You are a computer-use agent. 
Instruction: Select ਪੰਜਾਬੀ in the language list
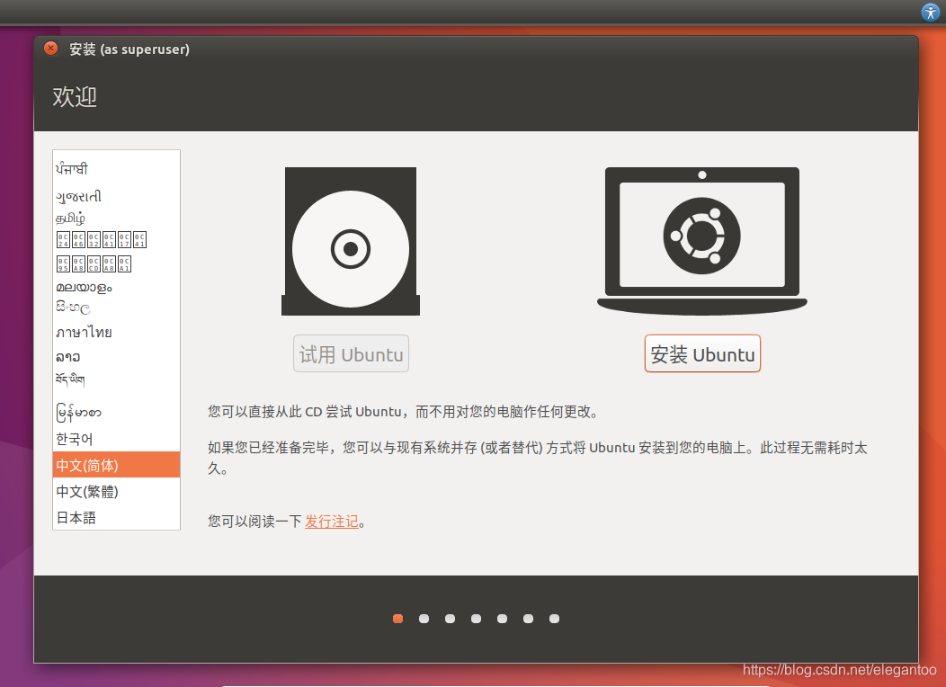(116, 169)
